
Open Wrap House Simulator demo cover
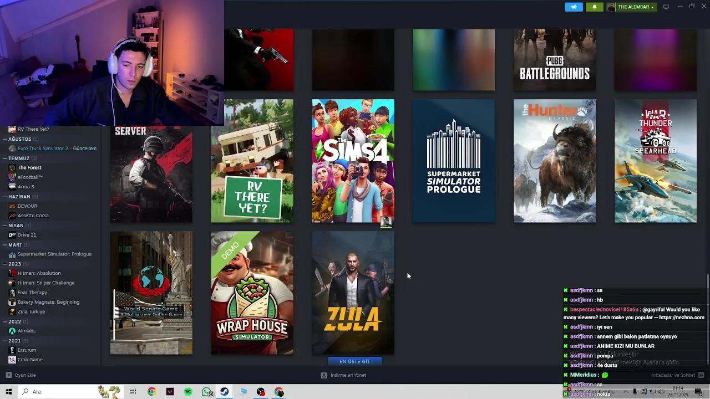[x=252, y=293]
